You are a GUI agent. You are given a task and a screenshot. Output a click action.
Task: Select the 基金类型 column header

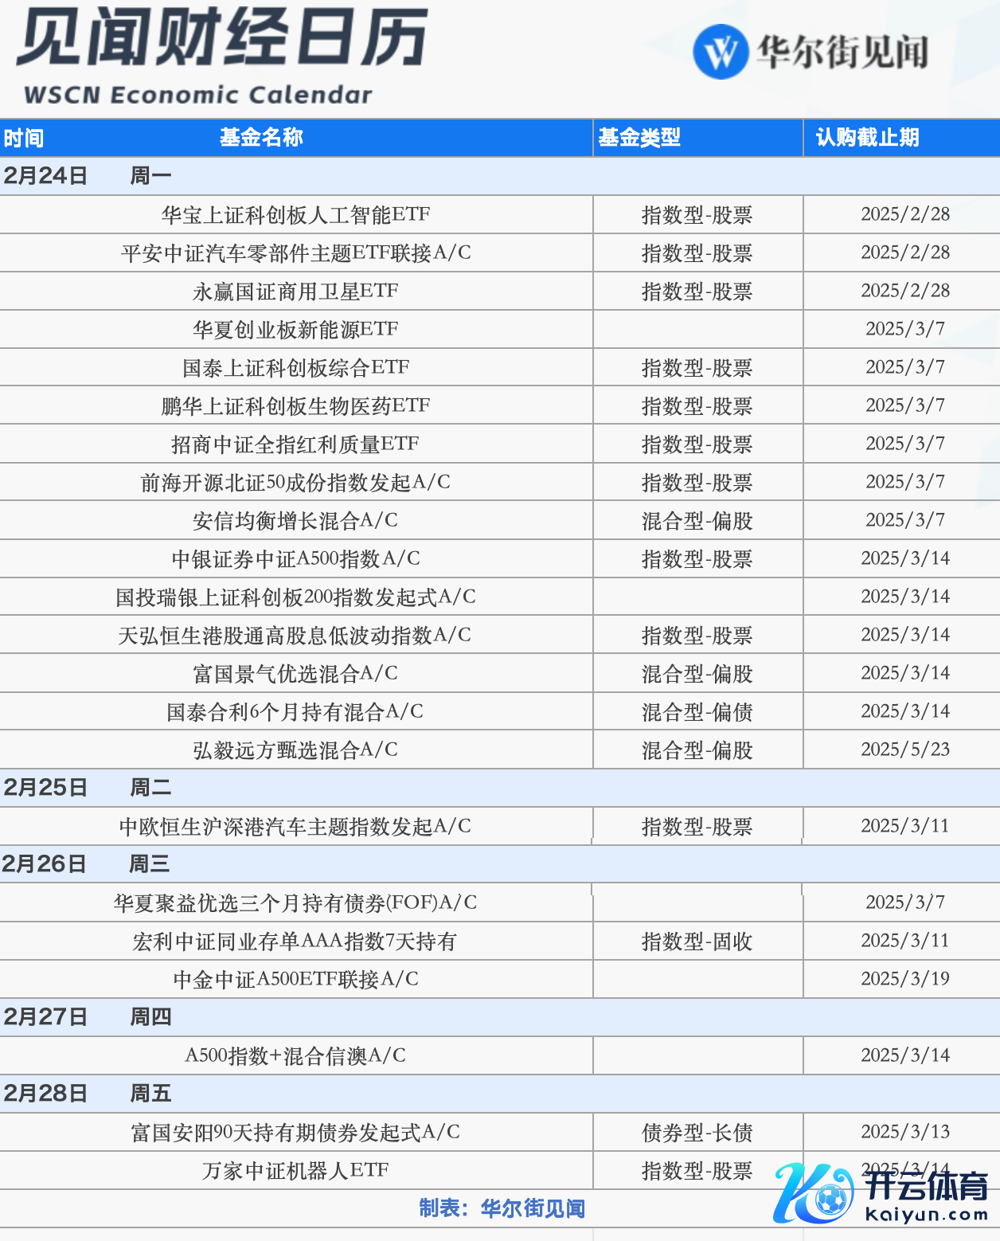639,138
